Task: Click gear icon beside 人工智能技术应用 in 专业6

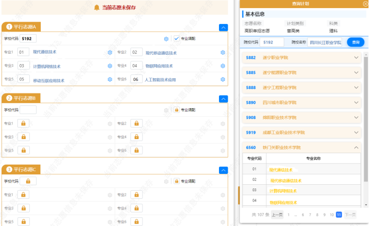Action: [223, 79]
